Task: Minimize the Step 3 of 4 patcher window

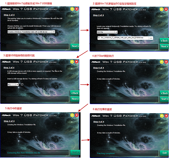Action: 72,62
